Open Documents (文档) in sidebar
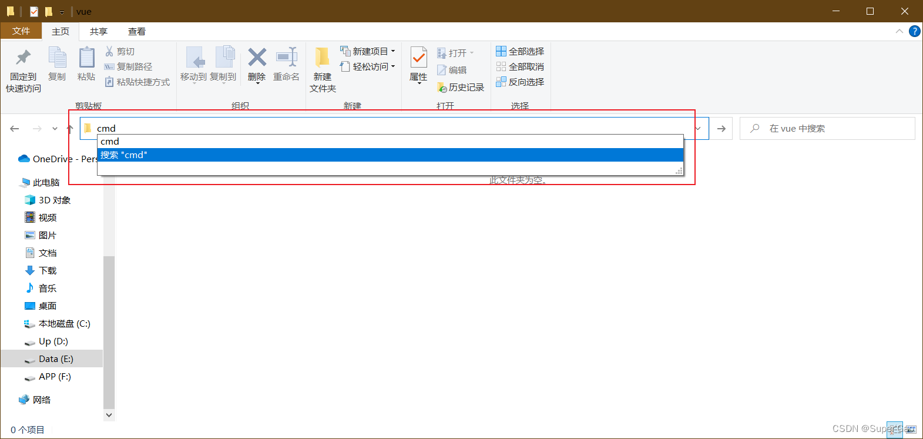Image resolution: width=923 pixels, height=439 pixels. pyautogui.click(x=41, y=253)
